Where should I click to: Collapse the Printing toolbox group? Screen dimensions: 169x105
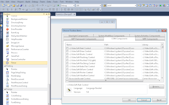(5, 66)
